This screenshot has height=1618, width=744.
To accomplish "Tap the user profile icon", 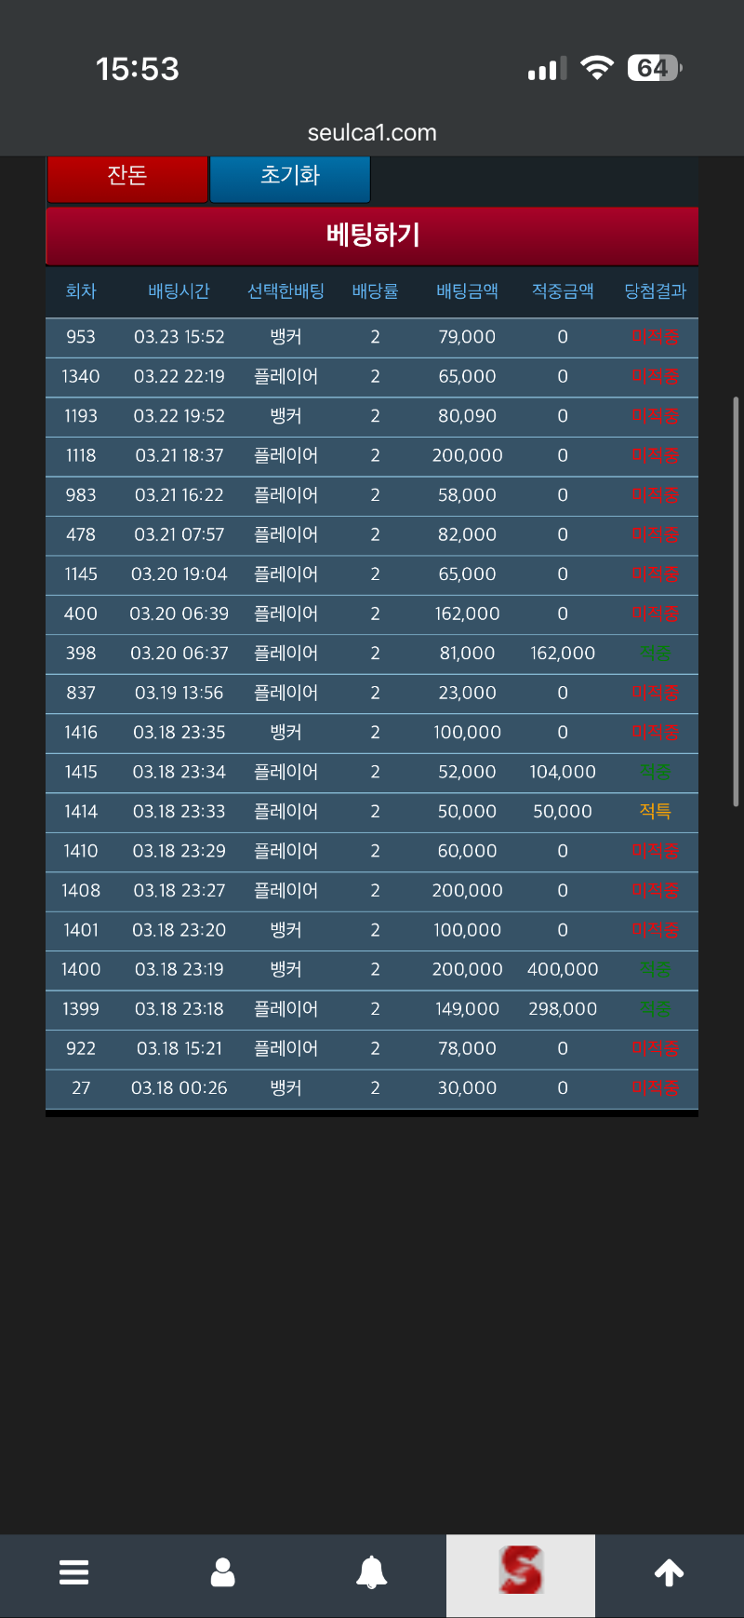I will (x=223, y=1572).
